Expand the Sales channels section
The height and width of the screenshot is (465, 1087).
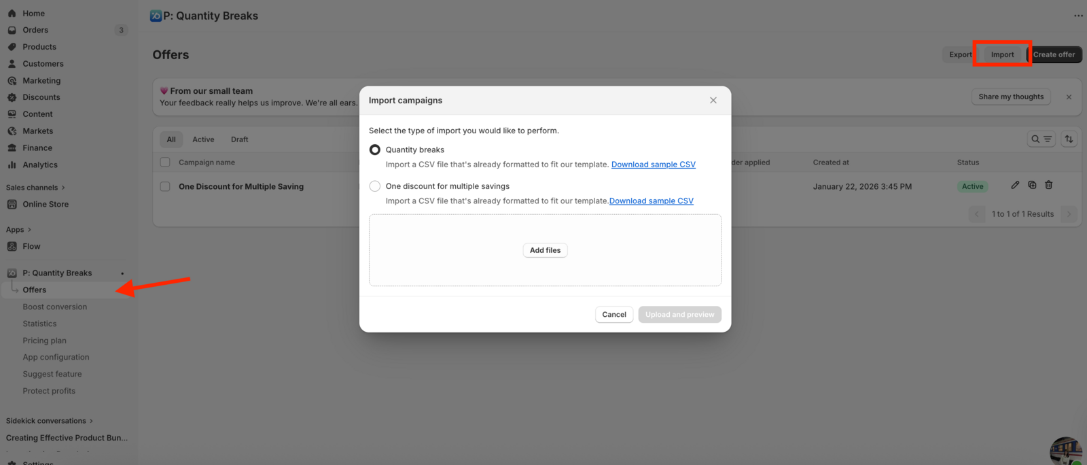[63, 188]
